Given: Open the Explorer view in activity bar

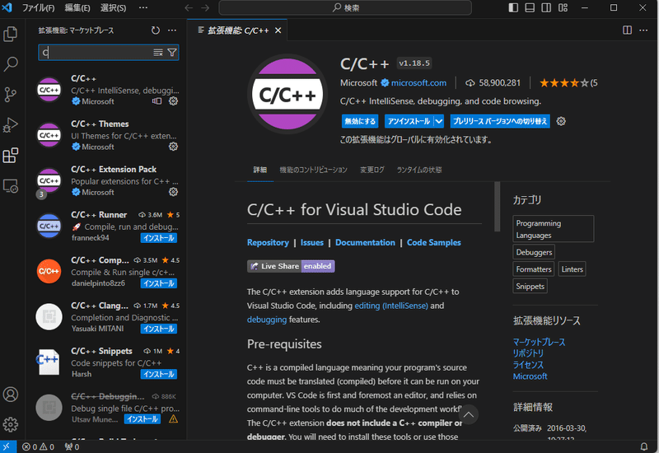Looking at the screenshot, I should (11, 34).
